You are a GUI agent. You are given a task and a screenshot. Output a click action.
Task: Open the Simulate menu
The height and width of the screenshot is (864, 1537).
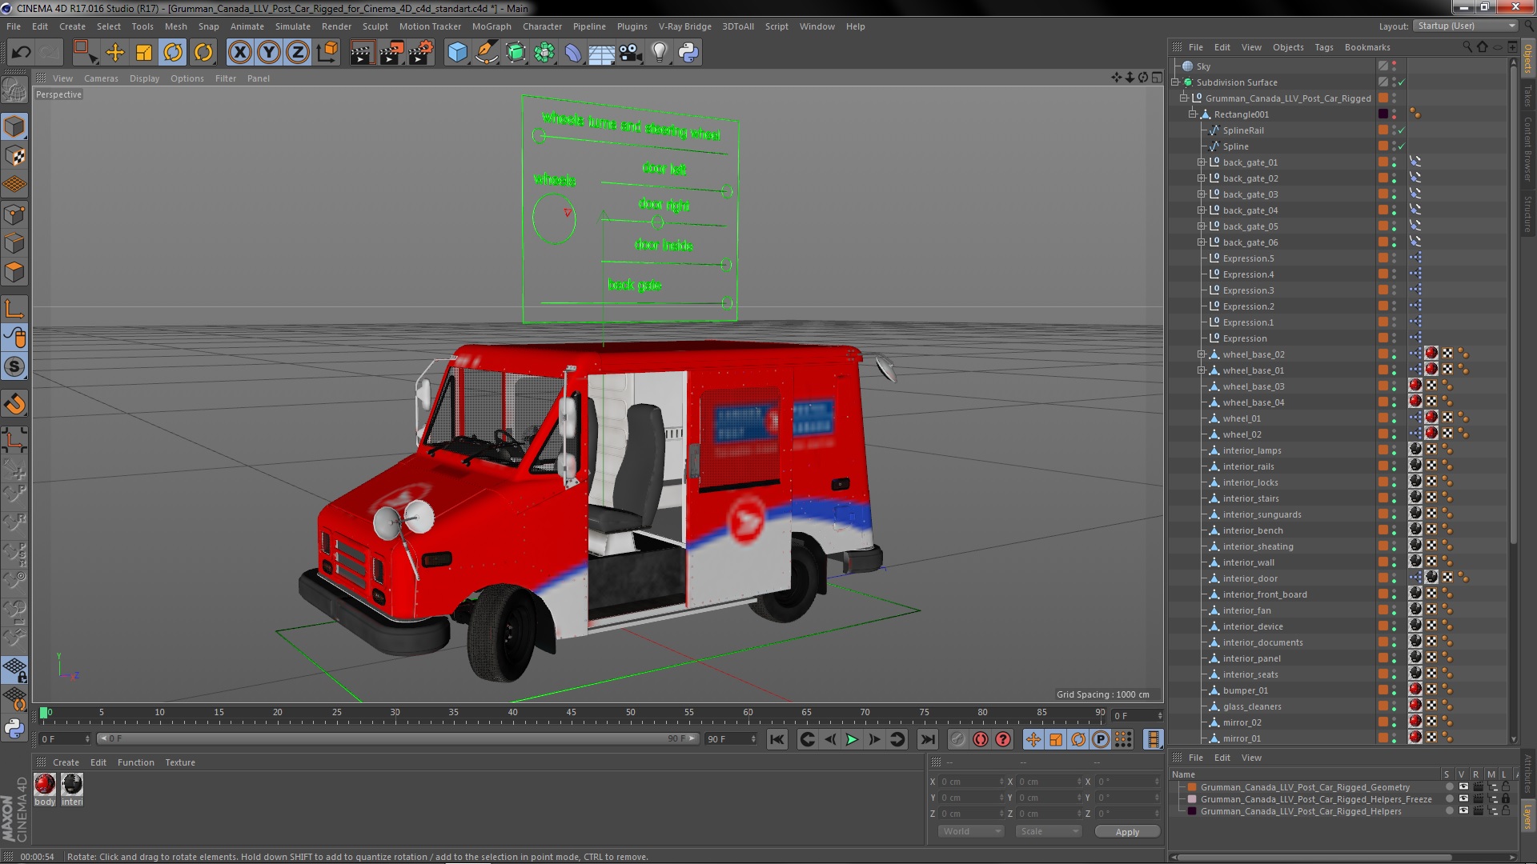pyautogui.click(x=293, y=26)
